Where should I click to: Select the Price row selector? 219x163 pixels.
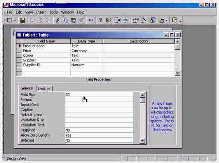(x=19, y=51)
